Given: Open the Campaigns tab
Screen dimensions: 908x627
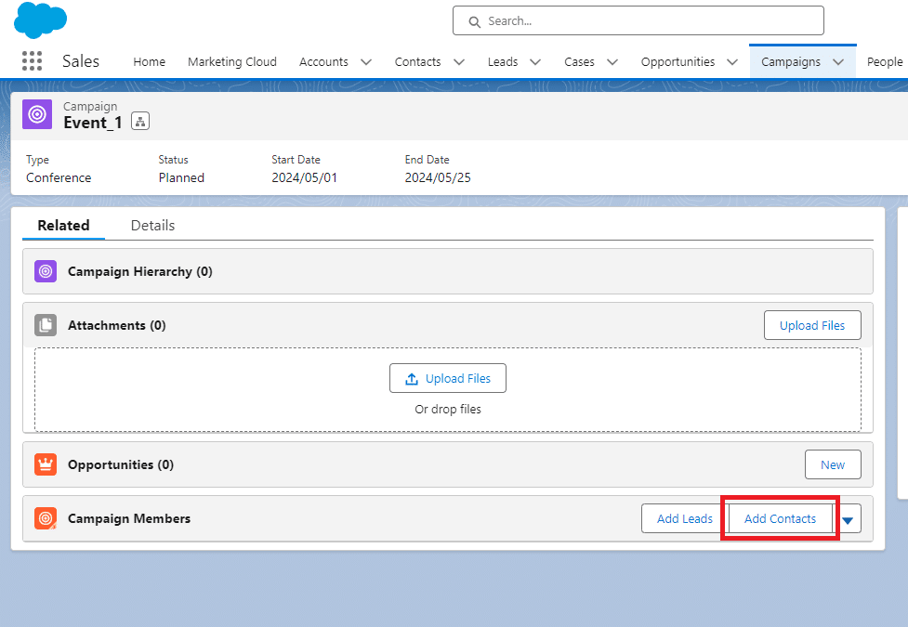Looking at the screenshot, I should point(791,62).
